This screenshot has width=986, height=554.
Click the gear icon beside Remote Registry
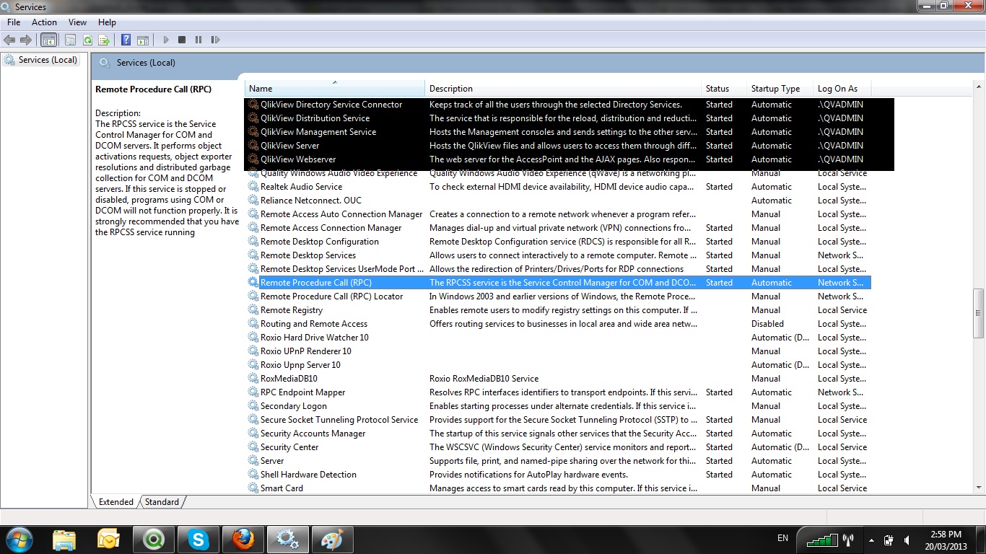click(x=253, y=310)
